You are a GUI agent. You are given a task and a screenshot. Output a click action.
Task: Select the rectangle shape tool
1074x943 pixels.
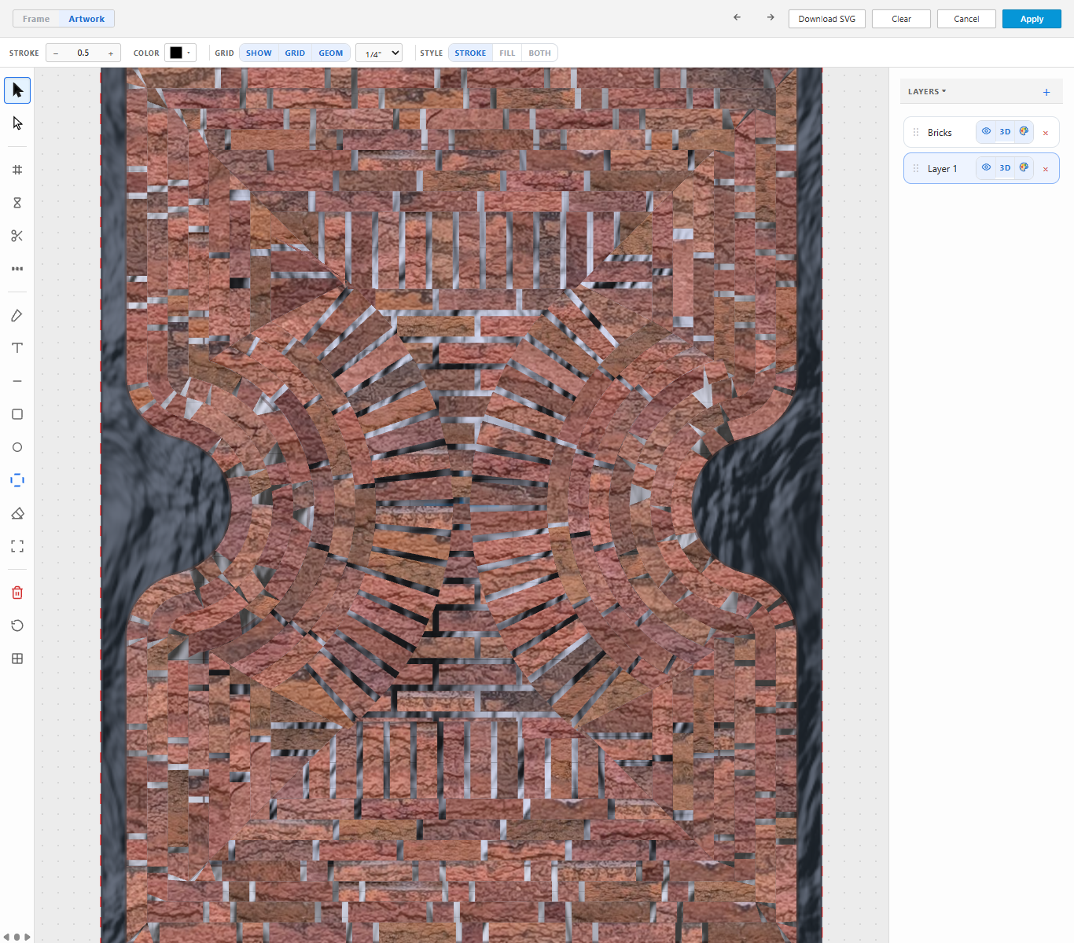coord(17,414)
